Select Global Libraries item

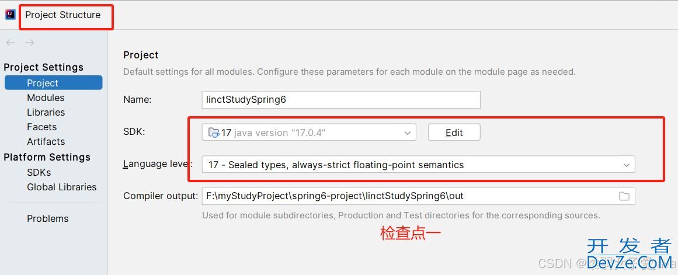pyautogui.click(x=61, y=187)
